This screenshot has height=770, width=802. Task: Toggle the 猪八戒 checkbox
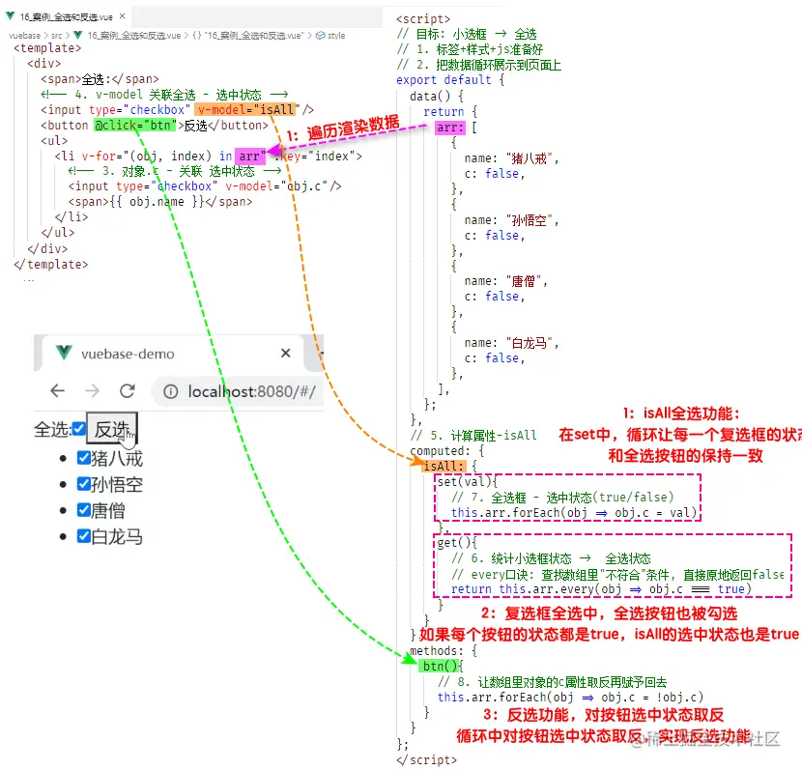click(x=84, y=457)
